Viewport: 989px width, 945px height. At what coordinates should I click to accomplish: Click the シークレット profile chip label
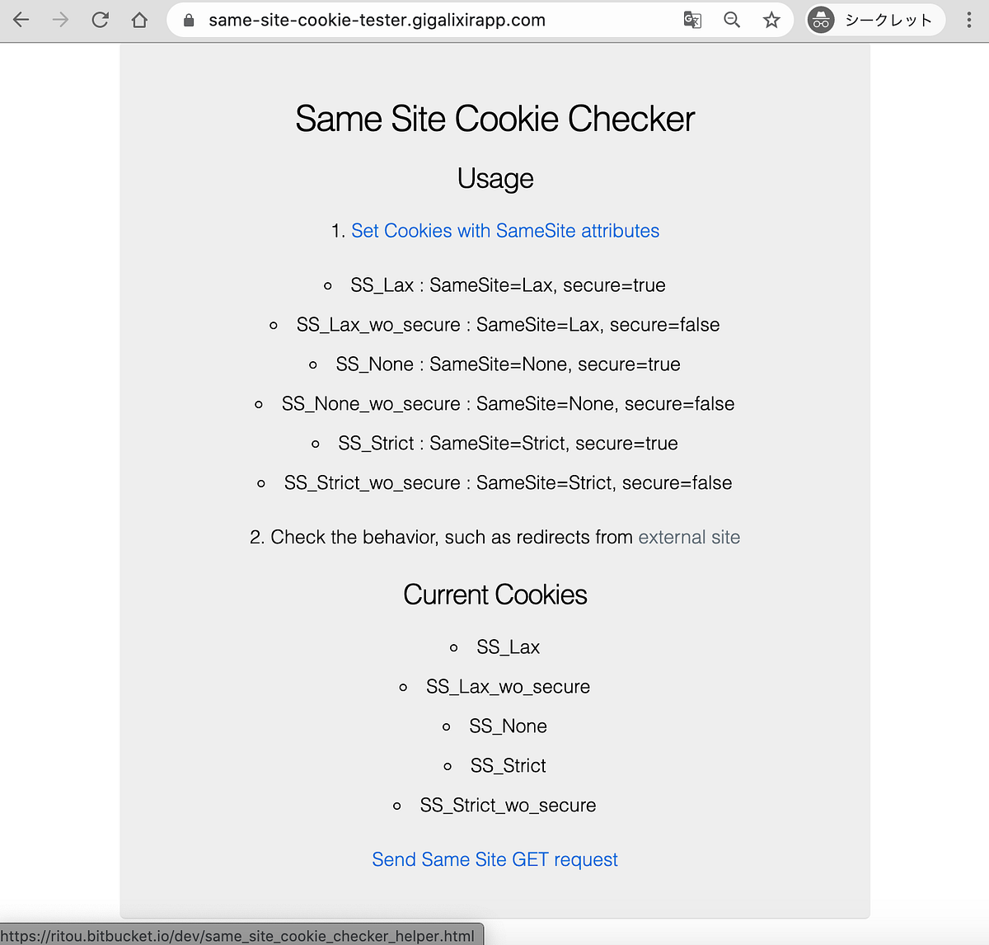coord(887,20)
